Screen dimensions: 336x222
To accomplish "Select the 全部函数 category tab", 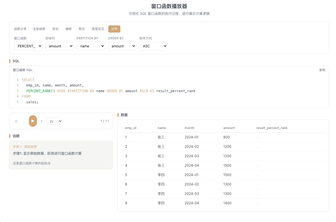I will 39,29.
